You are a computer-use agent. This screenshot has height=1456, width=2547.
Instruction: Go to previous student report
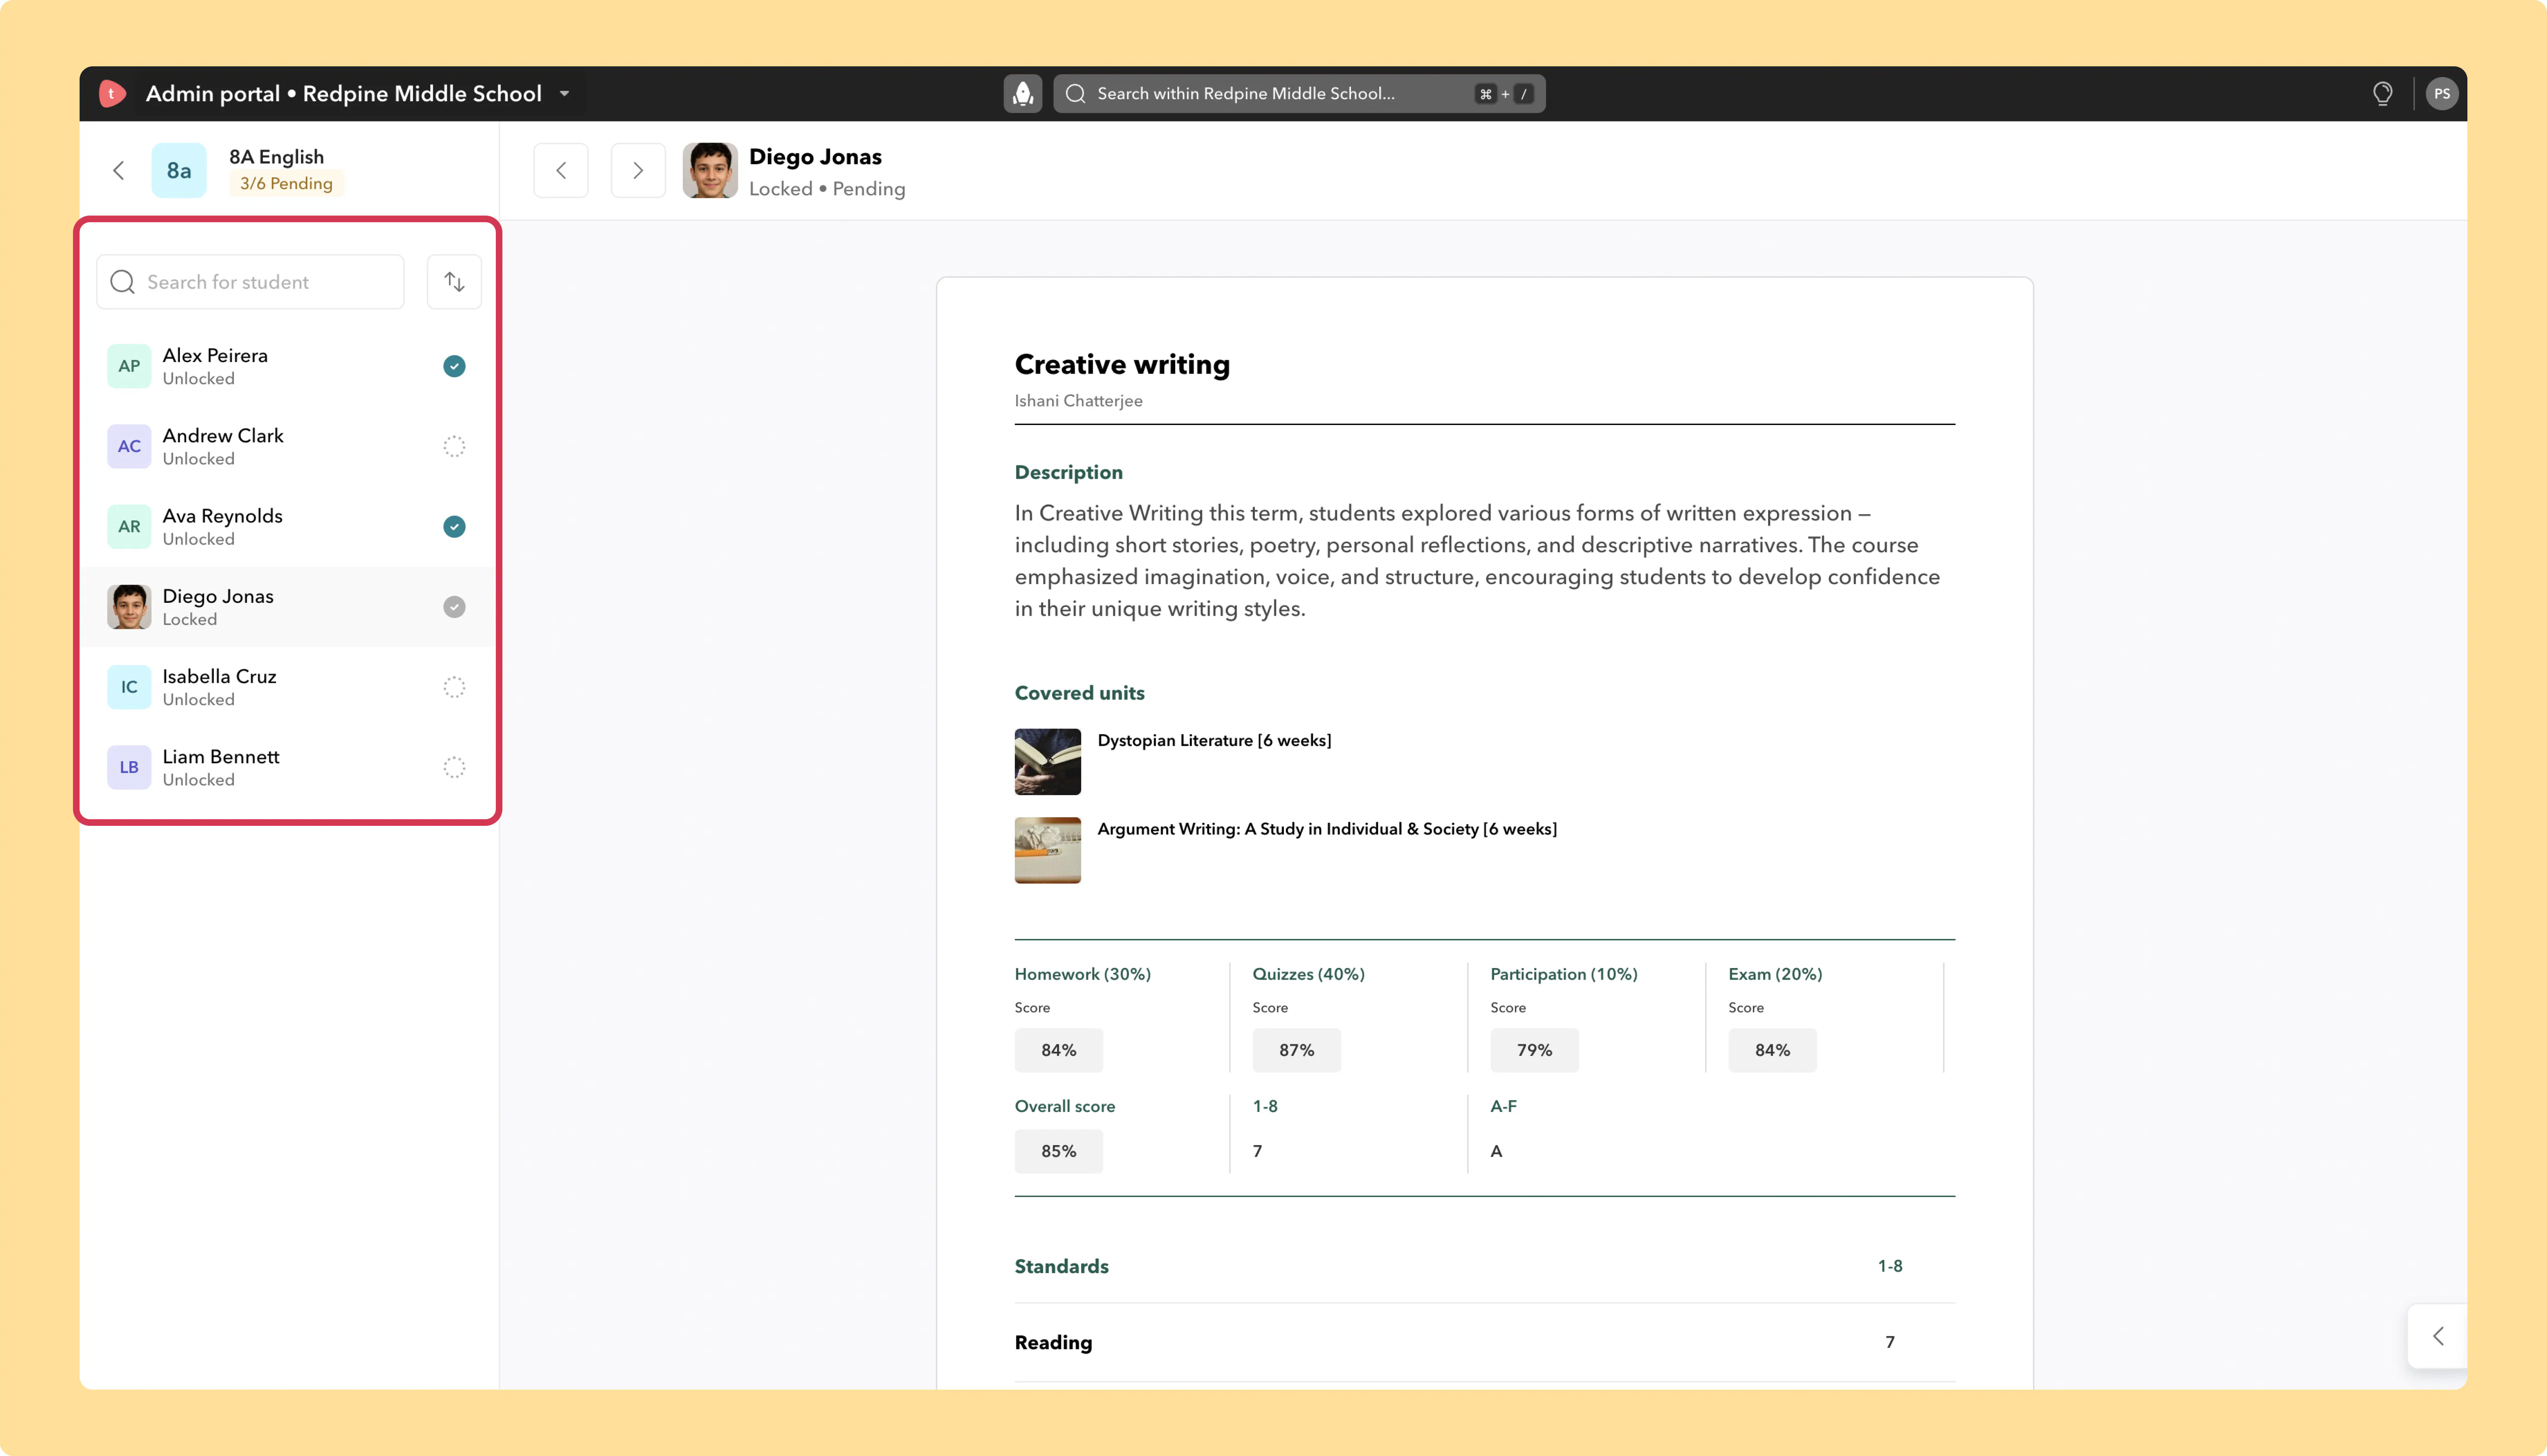click(x=561, y=170)
